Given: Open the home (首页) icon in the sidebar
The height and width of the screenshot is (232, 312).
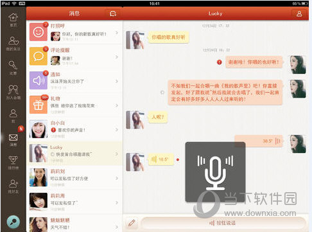Looking at the screenshot, I should pyautogui.click(x=13, y=17).
